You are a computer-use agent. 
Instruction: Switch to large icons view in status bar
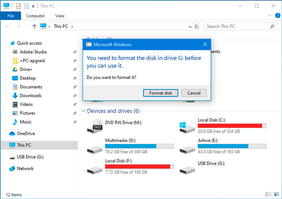click(x=276, y=194)
